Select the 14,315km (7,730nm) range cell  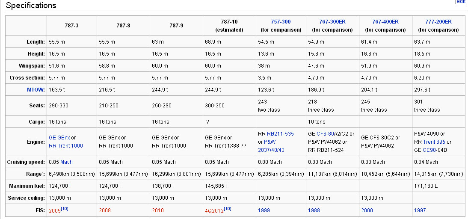(438, 174)
